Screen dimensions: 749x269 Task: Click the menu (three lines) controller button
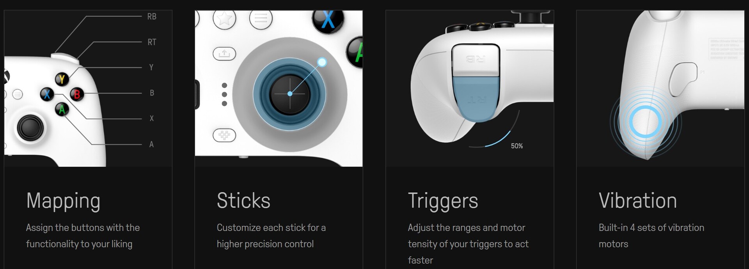[x=261, y=18]
